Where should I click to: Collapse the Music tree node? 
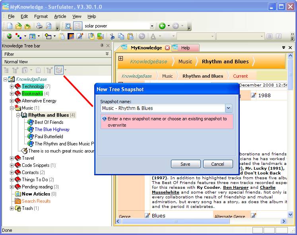pyautogui.click(x=12, y=108)
